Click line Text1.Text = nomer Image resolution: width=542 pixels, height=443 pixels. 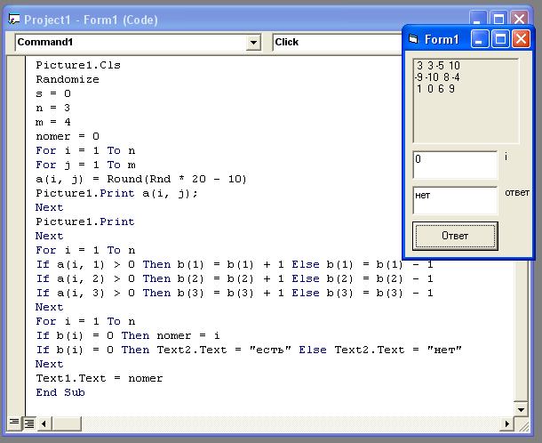pyautogui.click(x=100, y=378)
